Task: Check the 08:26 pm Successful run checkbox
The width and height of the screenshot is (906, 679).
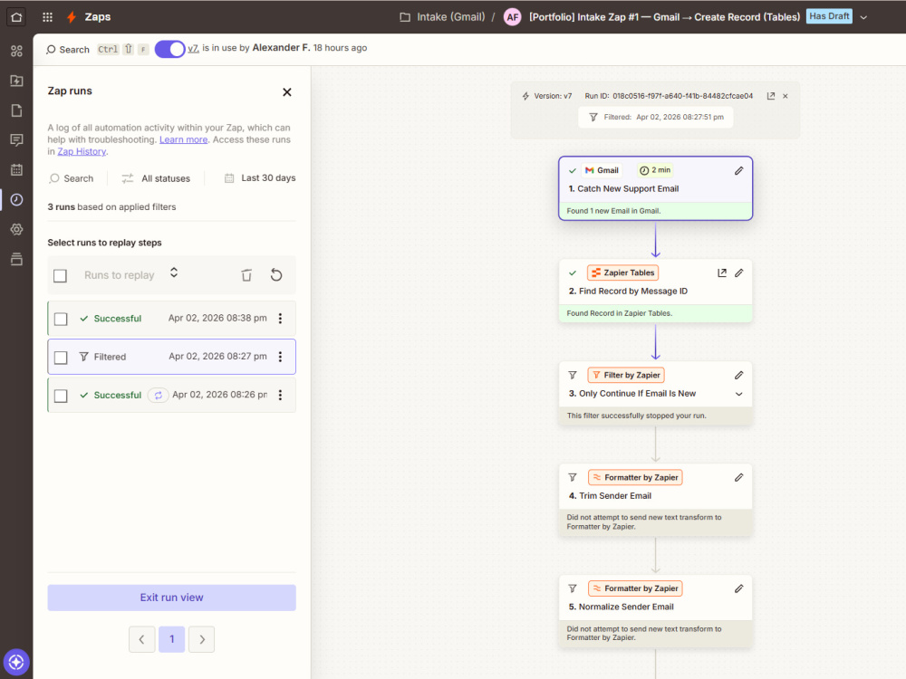Action: click(60, 396)
